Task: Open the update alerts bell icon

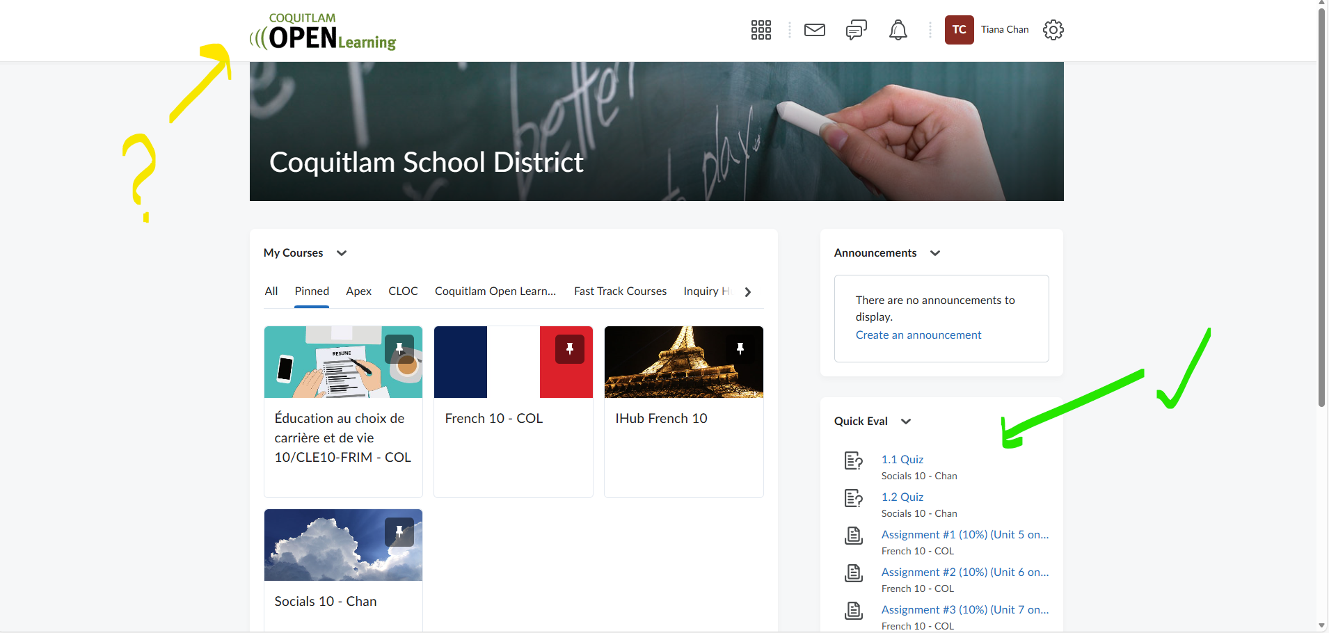Action: (898, 30)
